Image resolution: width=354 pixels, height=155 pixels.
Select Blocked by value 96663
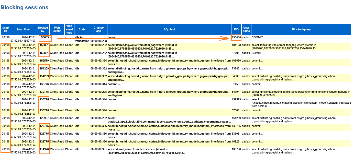pos(45,38)
